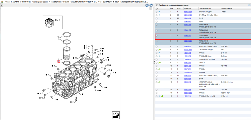
Task: Select callout 5 next to the cylinder liner
Action: coord(58,59)
